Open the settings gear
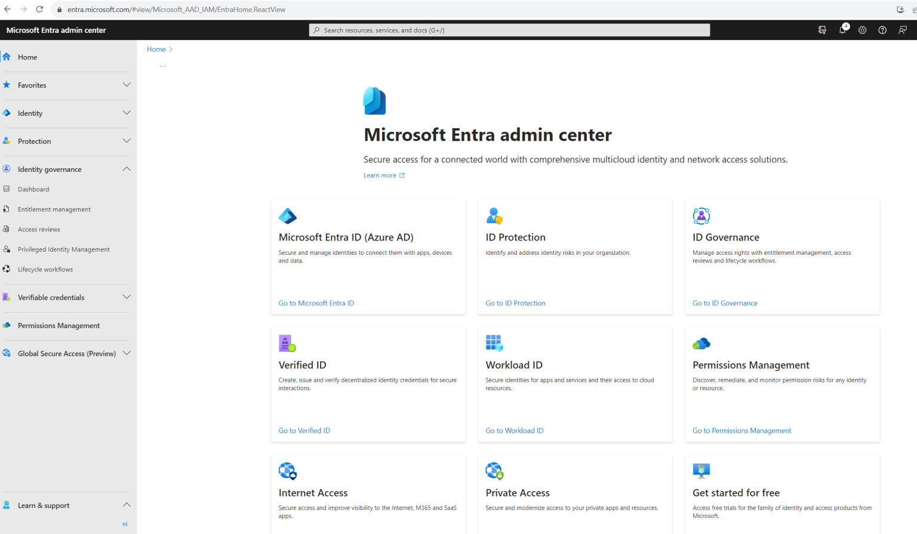Image resolution: width=917 pixels, height=534 pixels. click(x=862, y=29)
